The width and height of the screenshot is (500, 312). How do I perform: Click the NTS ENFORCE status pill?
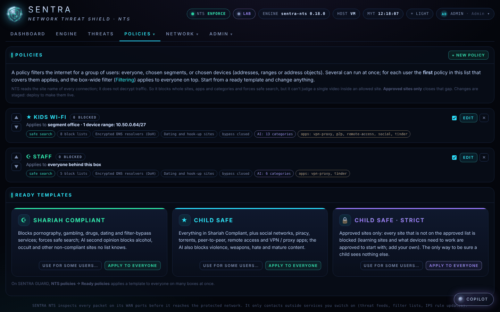208,14
